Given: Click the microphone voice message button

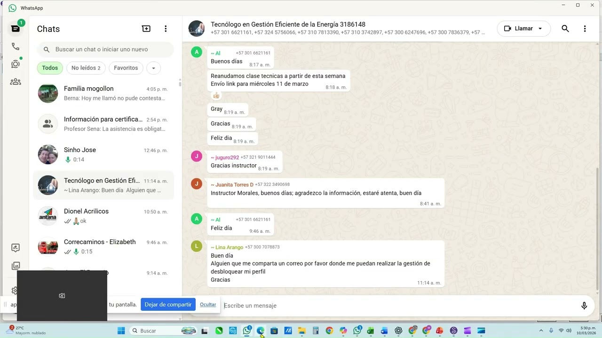Looking at the screenshot, I should point(584,306).
